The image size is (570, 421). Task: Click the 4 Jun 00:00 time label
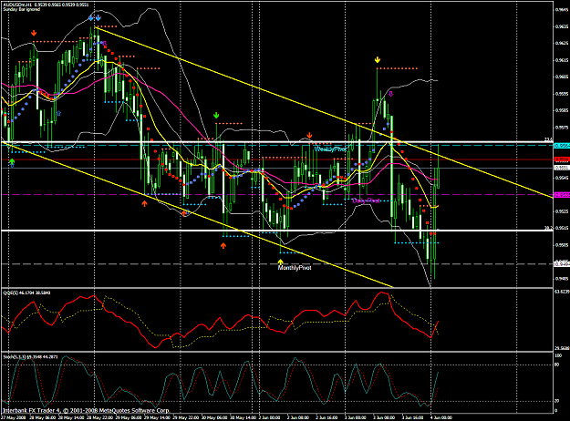click(x=440, y=417)
